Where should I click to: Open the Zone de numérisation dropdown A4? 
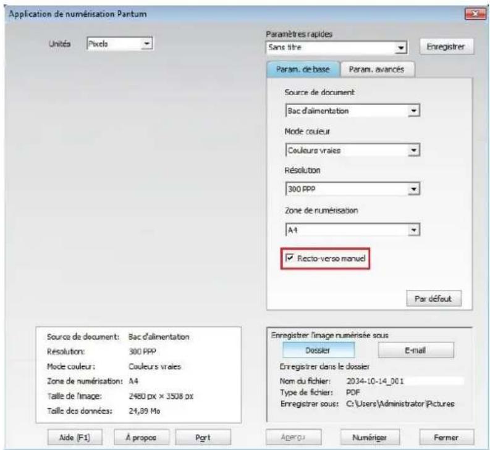(353, 230)
